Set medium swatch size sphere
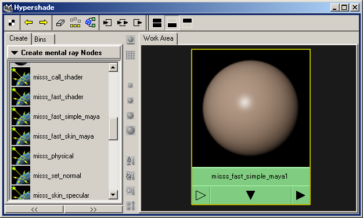363x218 pixels. coord(130,100)
